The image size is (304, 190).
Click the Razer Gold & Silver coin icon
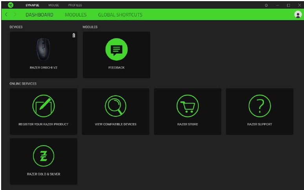click(43, 155)
